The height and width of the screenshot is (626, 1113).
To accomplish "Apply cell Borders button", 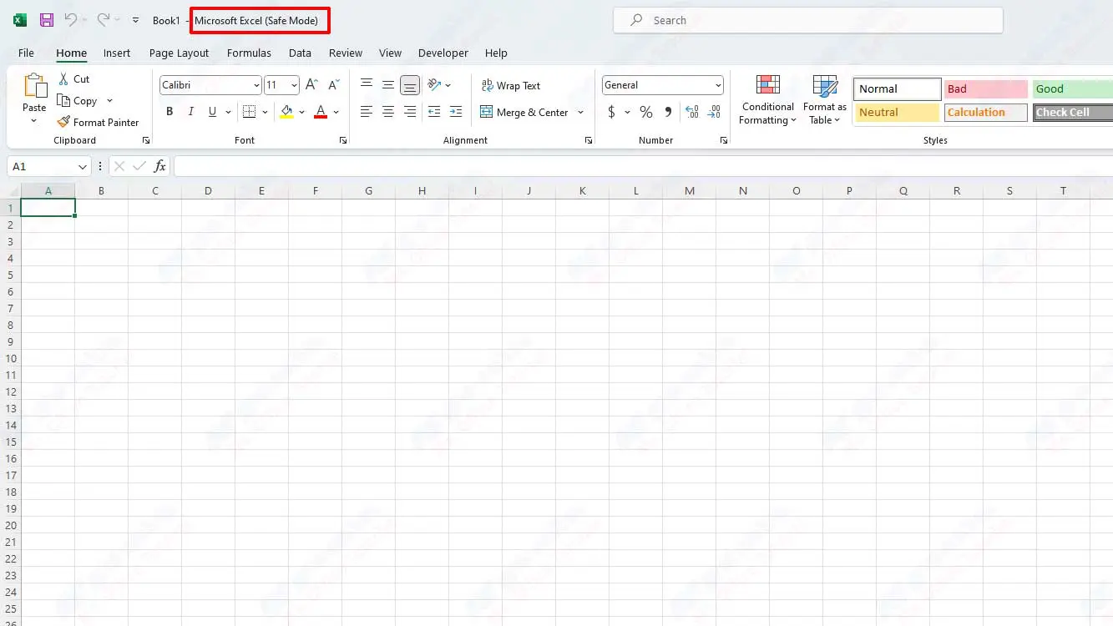I will [x=249, y=111].
